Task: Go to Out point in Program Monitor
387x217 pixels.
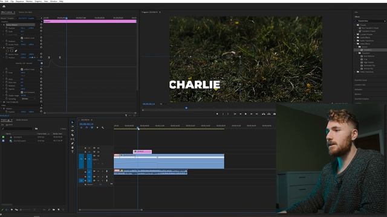Action: 256,114
